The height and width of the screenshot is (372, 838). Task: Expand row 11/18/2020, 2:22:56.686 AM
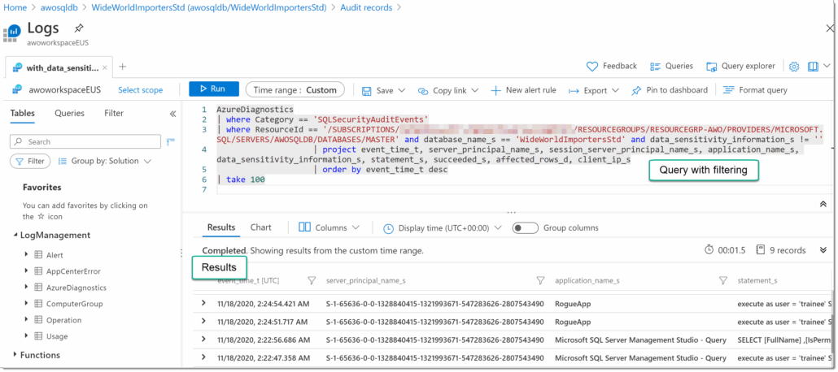203,340
